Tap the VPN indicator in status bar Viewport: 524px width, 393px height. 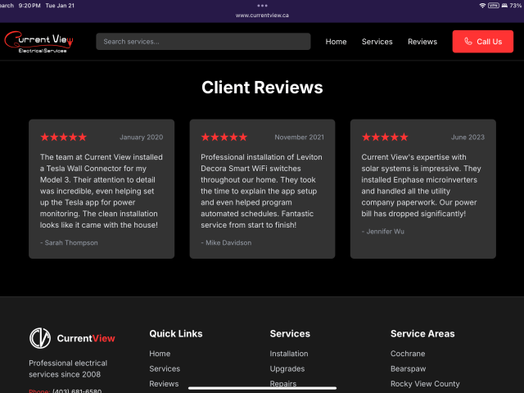coord(493,5)
